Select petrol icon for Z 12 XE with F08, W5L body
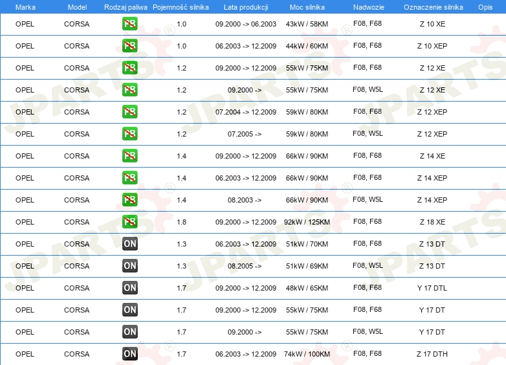This screenshot has width=506, height=365. pyautogui.click(x=129, y=90)
